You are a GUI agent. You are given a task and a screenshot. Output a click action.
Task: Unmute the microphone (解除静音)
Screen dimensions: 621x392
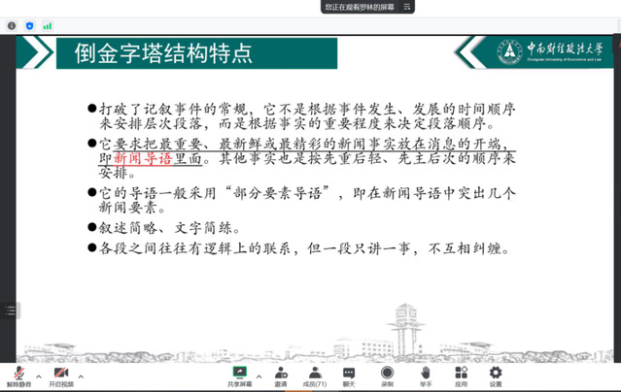pyautogui.click(x=18, y=375)
